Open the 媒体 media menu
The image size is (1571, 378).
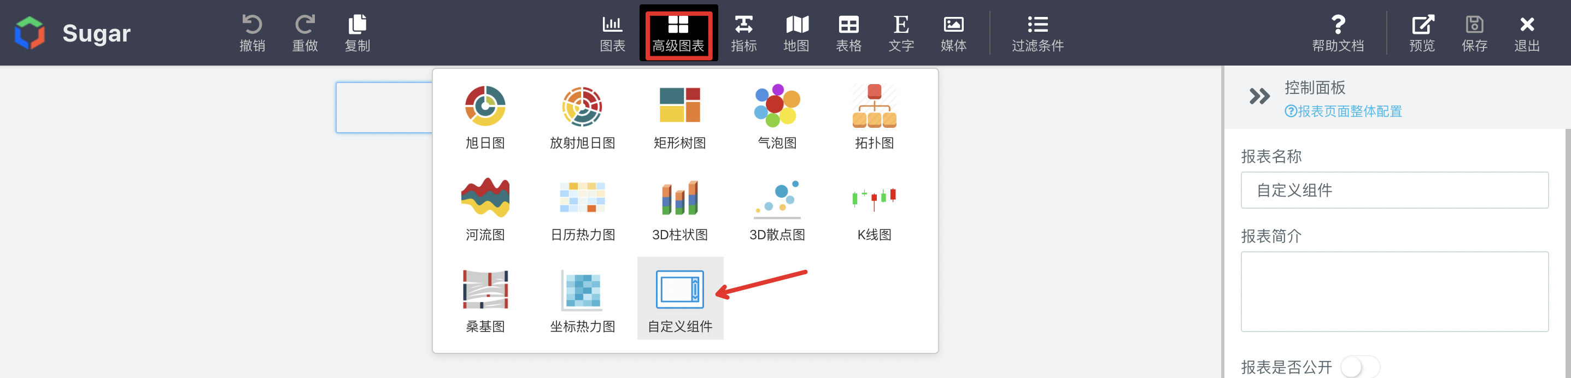[954, 33]
